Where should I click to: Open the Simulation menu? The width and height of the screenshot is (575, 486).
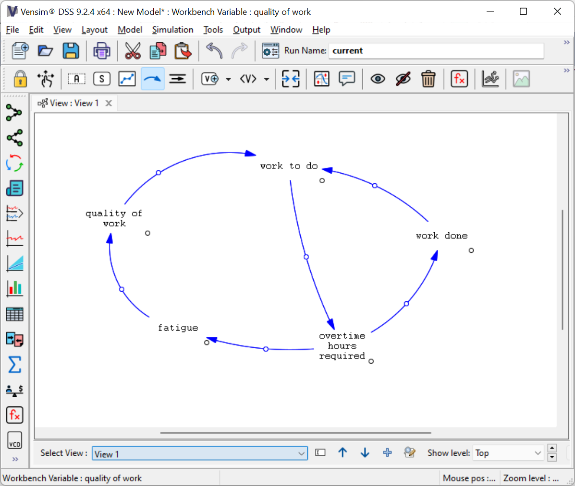tap(172, 30)
